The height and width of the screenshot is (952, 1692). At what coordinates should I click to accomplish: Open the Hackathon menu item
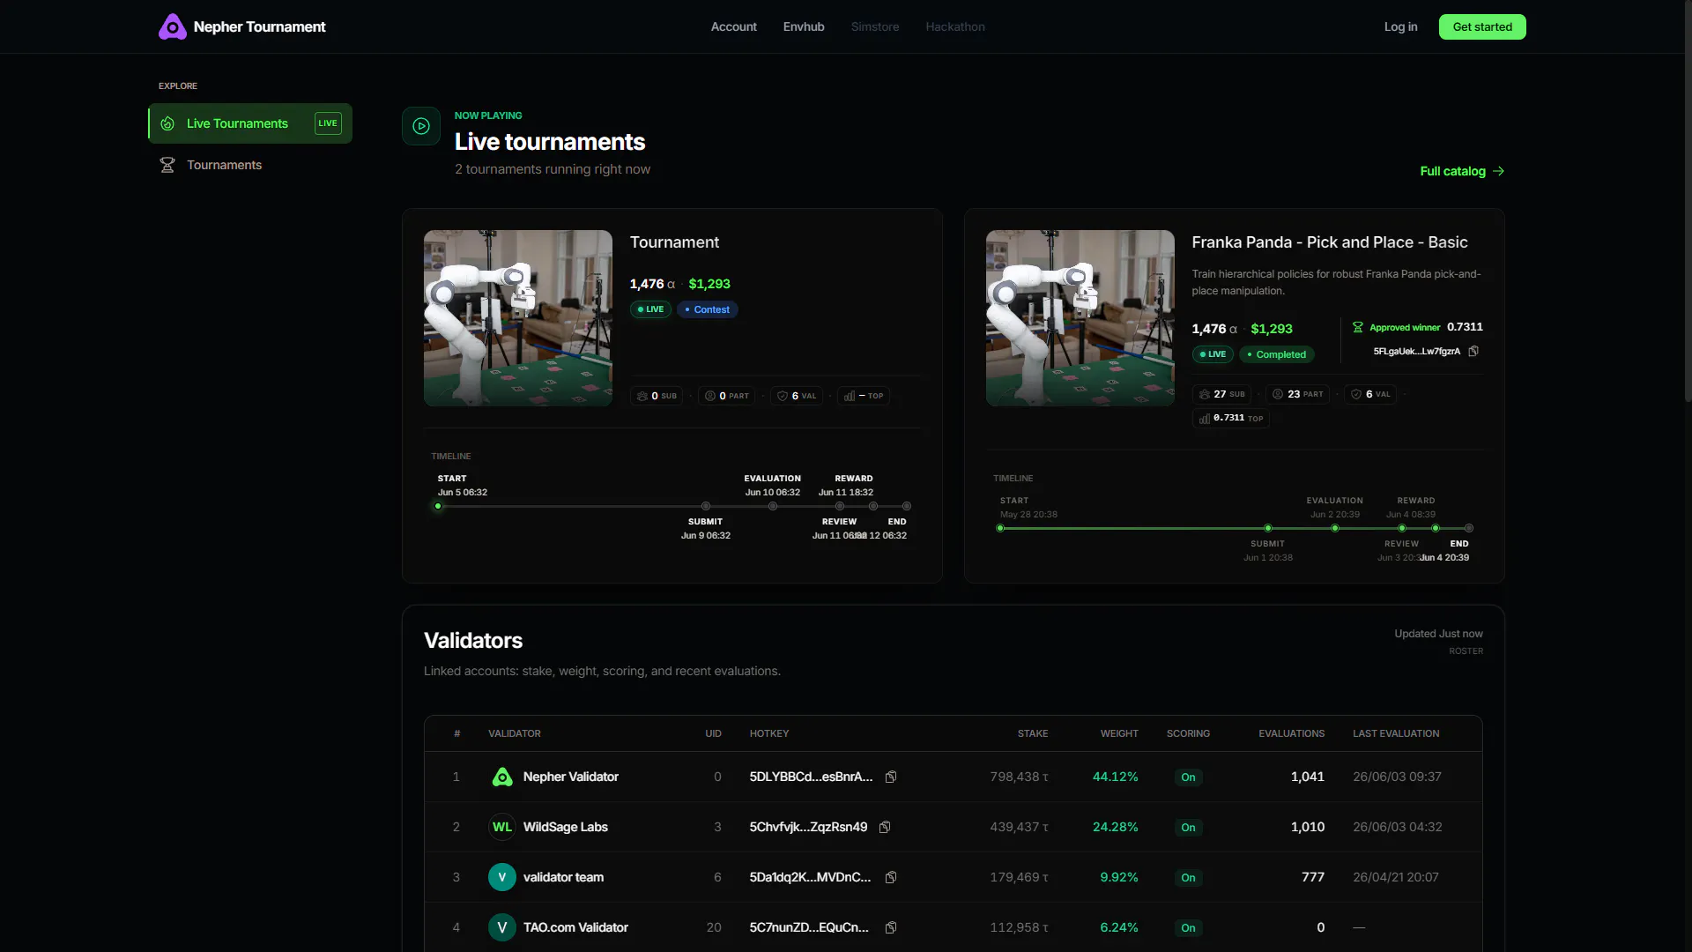955,26
